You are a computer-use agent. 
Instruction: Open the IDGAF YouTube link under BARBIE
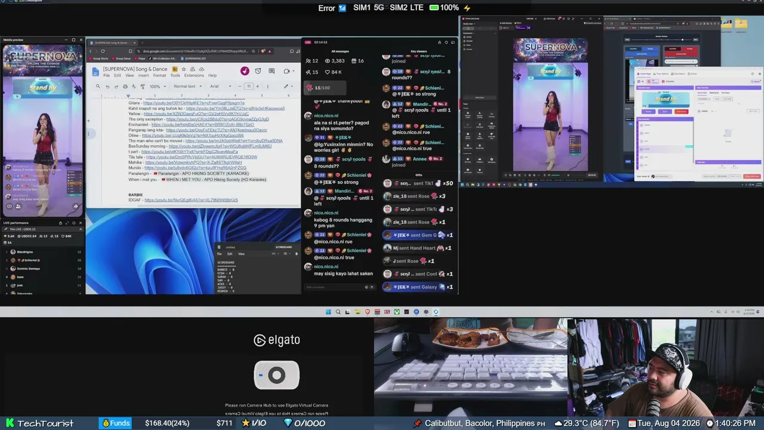(191, 200)
